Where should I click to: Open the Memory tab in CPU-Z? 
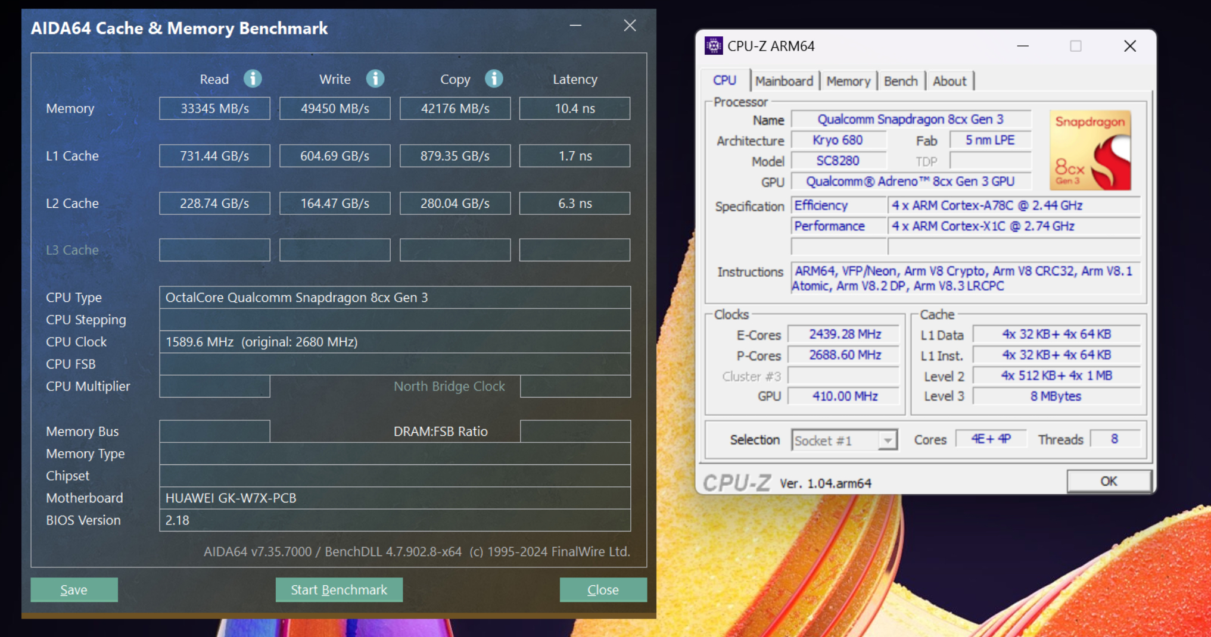point(848,81)
